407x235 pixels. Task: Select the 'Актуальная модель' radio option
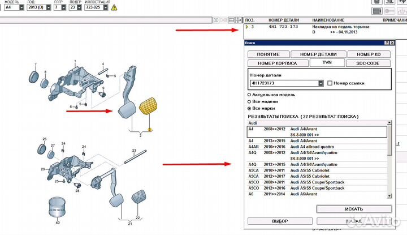click(250, 94)
